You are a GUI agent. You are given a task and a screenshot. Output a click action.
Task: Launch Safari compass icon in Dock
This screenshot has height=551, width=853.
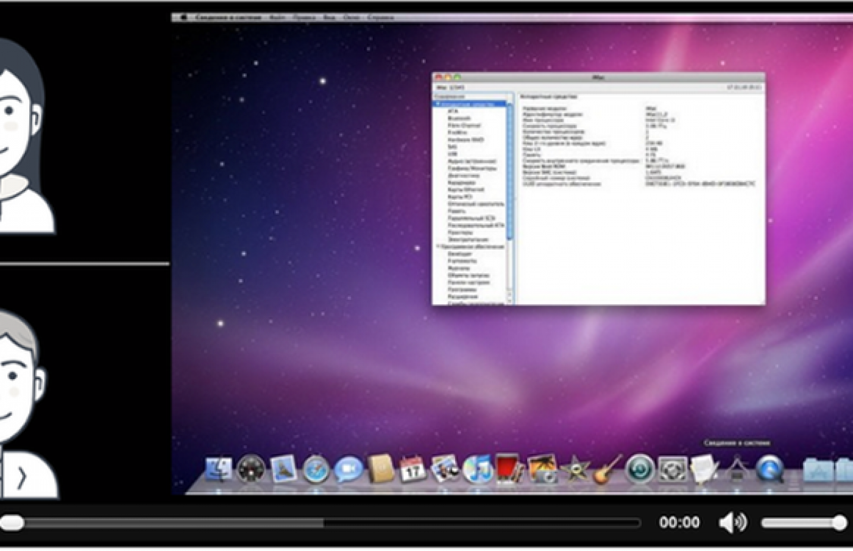pos(316,470)
